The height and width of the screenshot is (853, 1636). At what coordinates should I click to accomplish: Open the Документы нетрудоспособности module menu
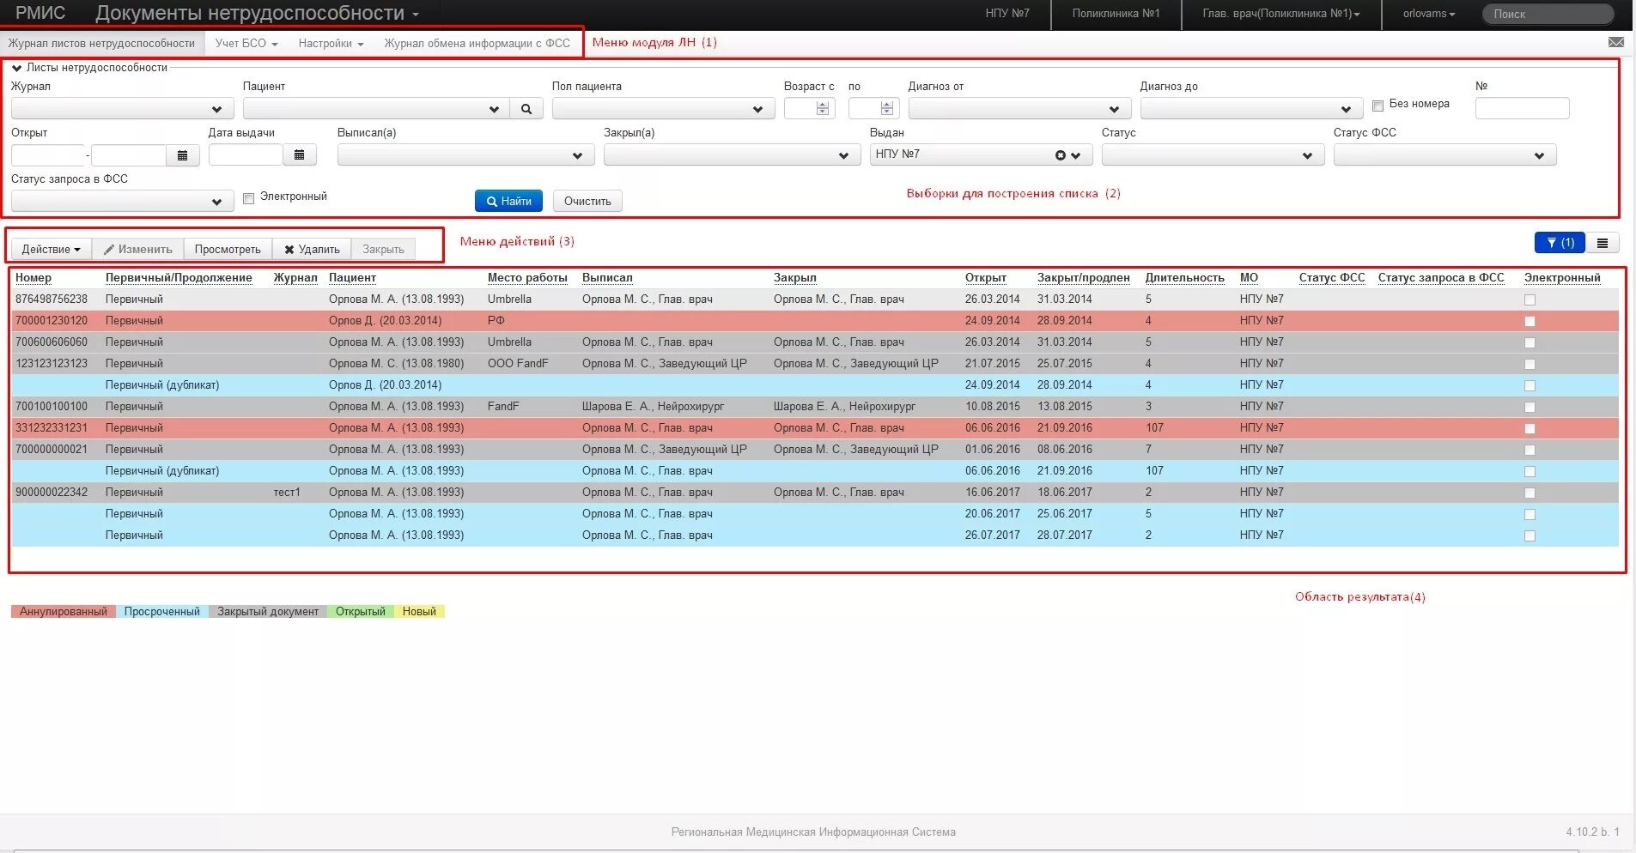[x=257, y=14]
